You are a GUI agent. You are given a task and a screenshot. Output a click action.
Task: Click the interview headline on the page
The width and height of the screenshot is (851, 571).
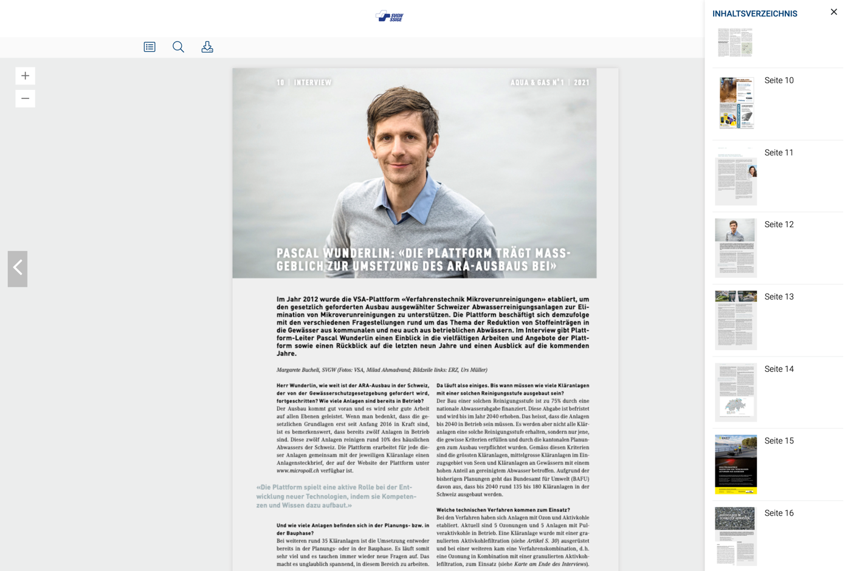tap(423, 259)
